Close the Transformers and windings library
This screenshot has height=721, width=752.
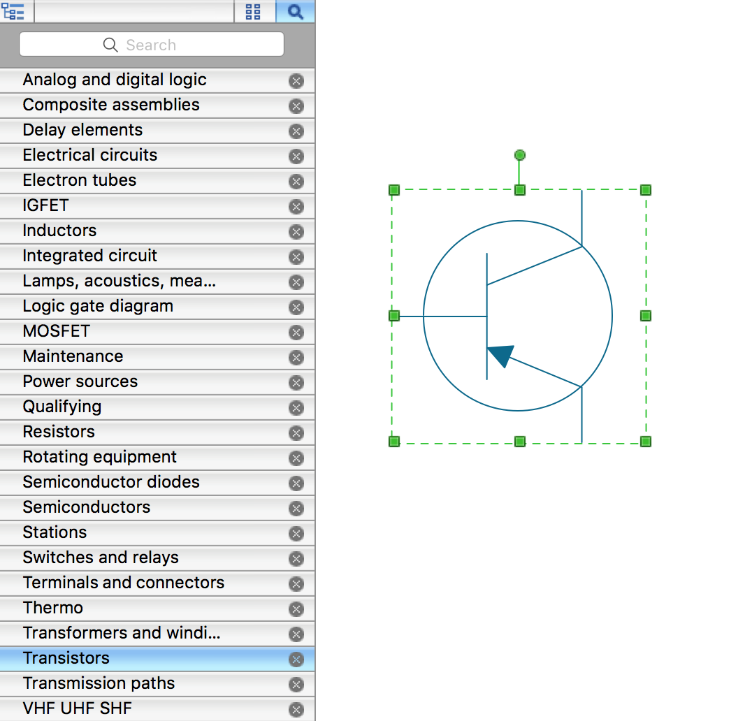296,634
